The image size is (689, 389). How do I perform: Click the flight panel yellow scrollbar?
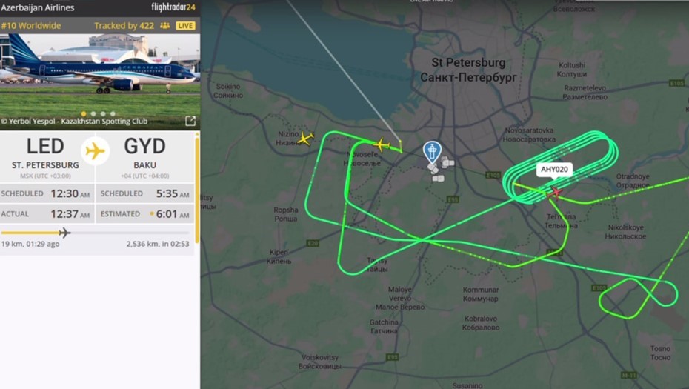point(197,189)
